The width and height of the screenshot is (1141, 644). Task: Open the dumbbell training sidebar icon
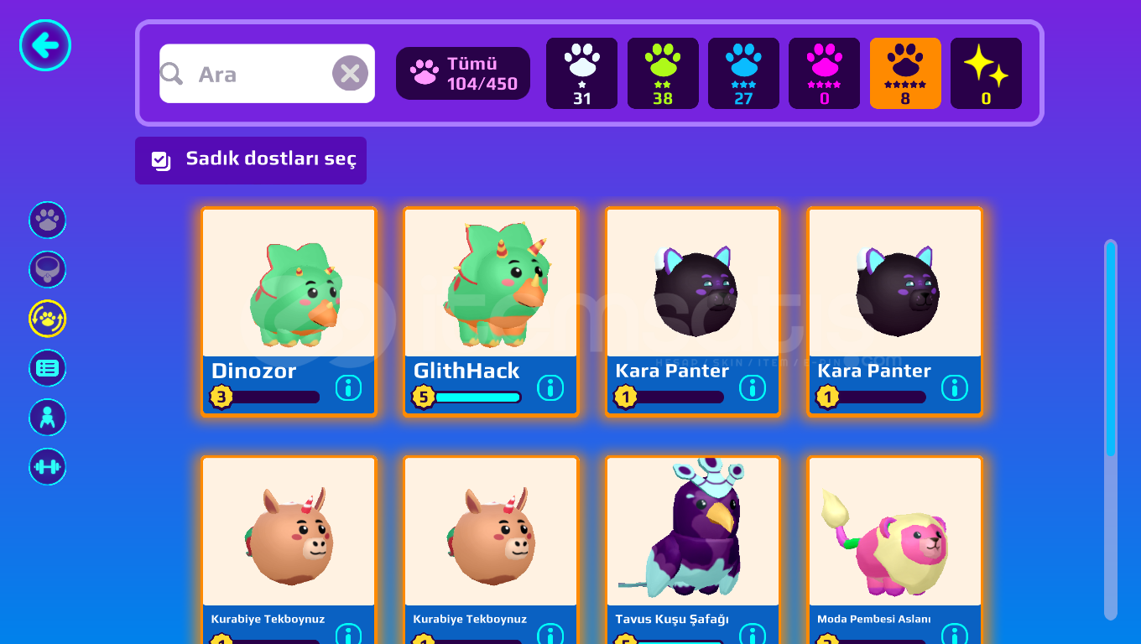coord(48,467)
